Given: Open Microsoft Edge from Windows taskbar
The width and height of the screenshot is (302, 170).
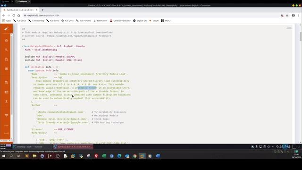Looking at the screenshot, I should click(x=119, y=156).
